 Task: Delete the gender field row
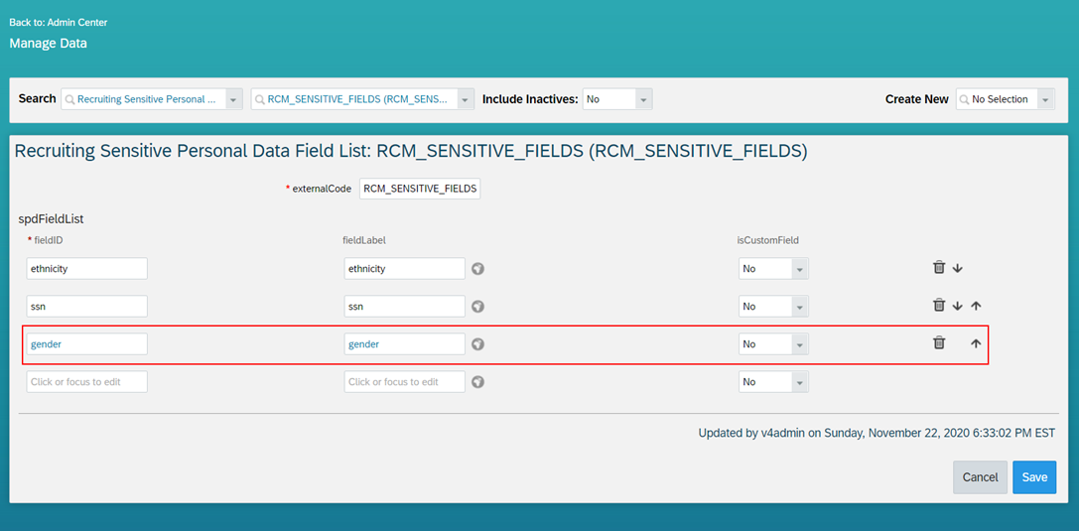(x=939, y=343)
